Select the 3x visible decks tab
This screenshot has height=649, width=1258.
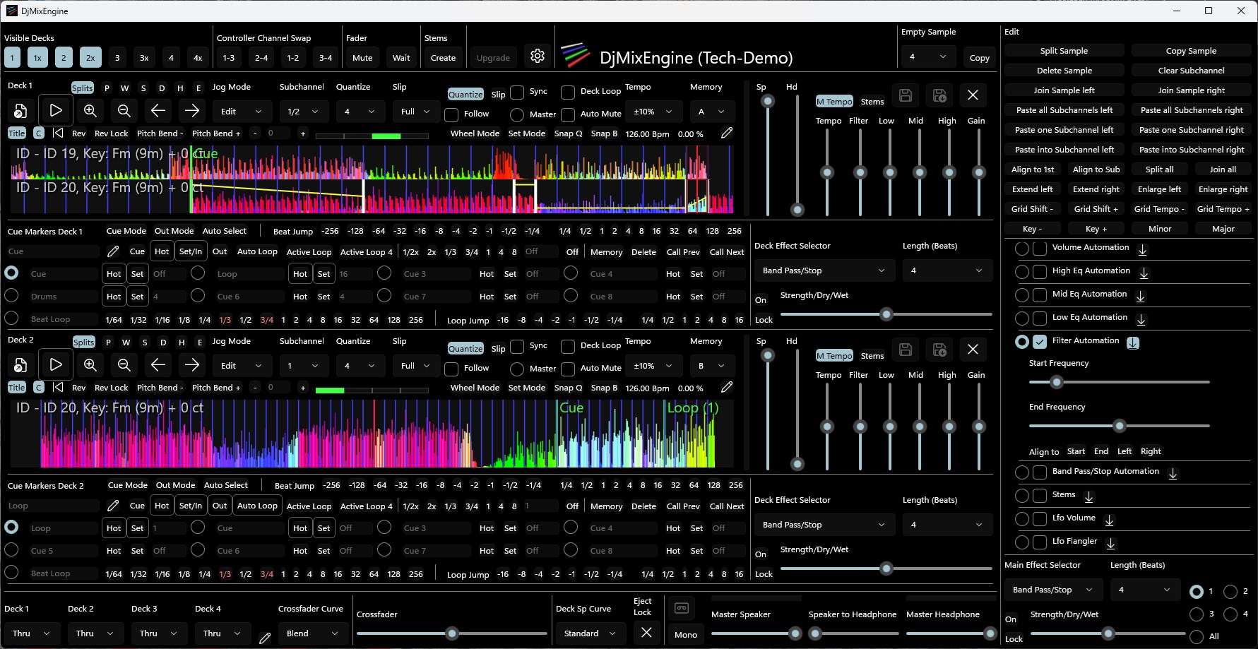[x=144, y=57]
